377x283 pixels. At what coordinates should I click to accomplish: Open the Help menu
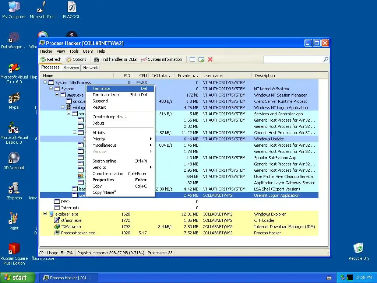(x=101, y=51)
